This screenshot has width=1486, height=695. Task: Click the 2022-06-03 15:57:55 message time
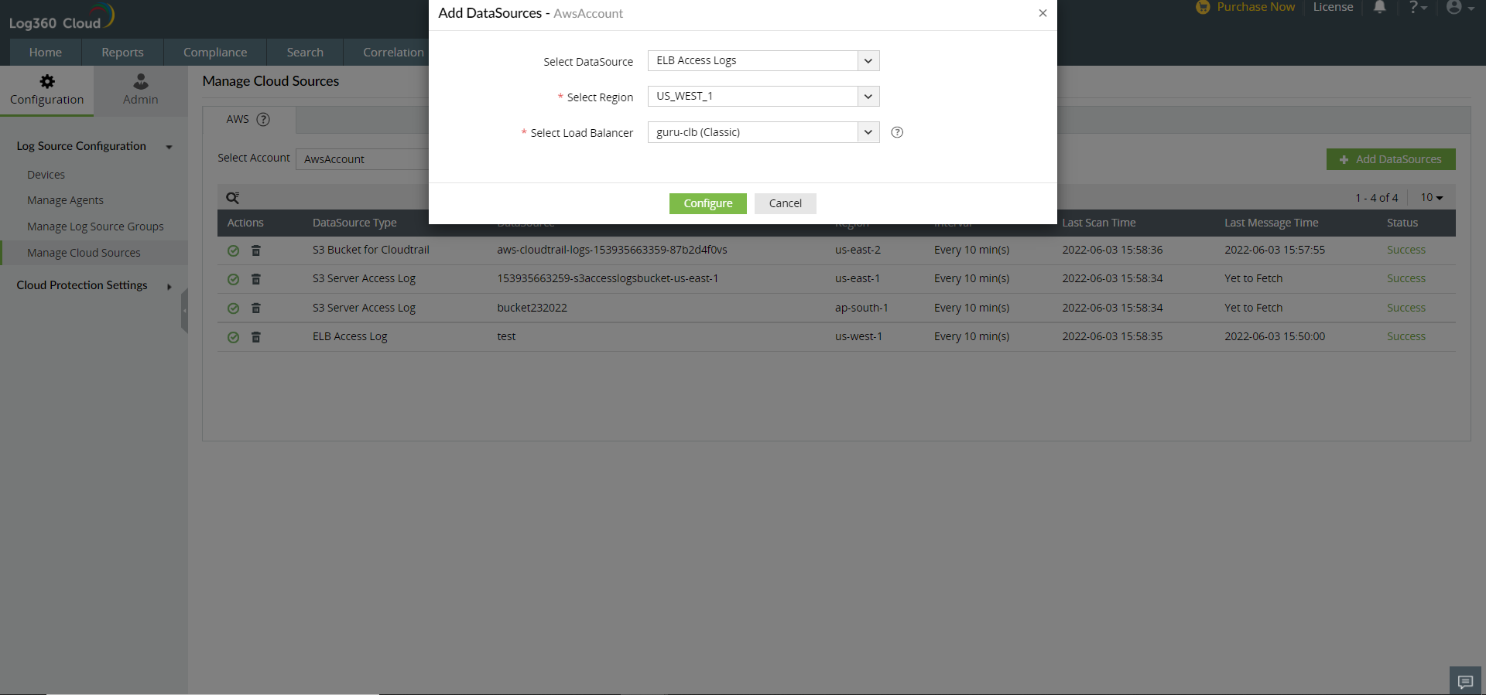pyautogui.click(x=1275, y=250)
